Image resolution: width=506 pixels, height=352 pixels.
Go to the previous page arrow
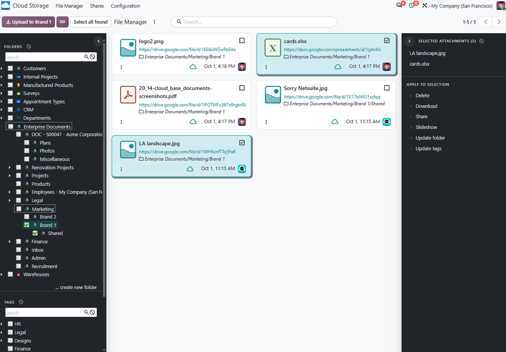tap(486, 22)
